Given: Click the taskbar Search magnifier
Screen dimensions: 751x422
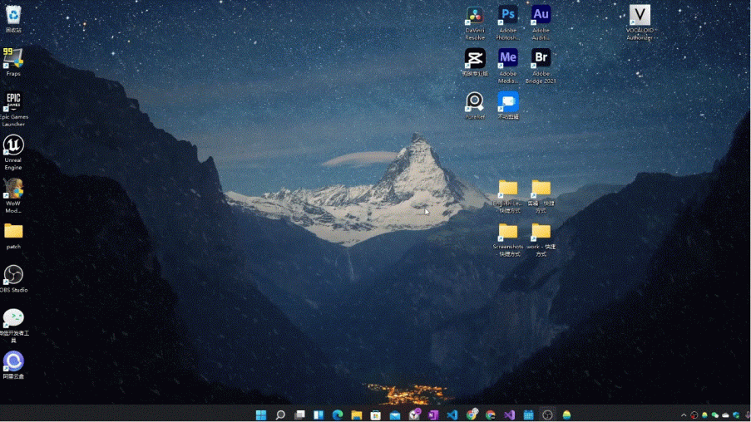Looking at the screenshot, I should pos(280,415).
